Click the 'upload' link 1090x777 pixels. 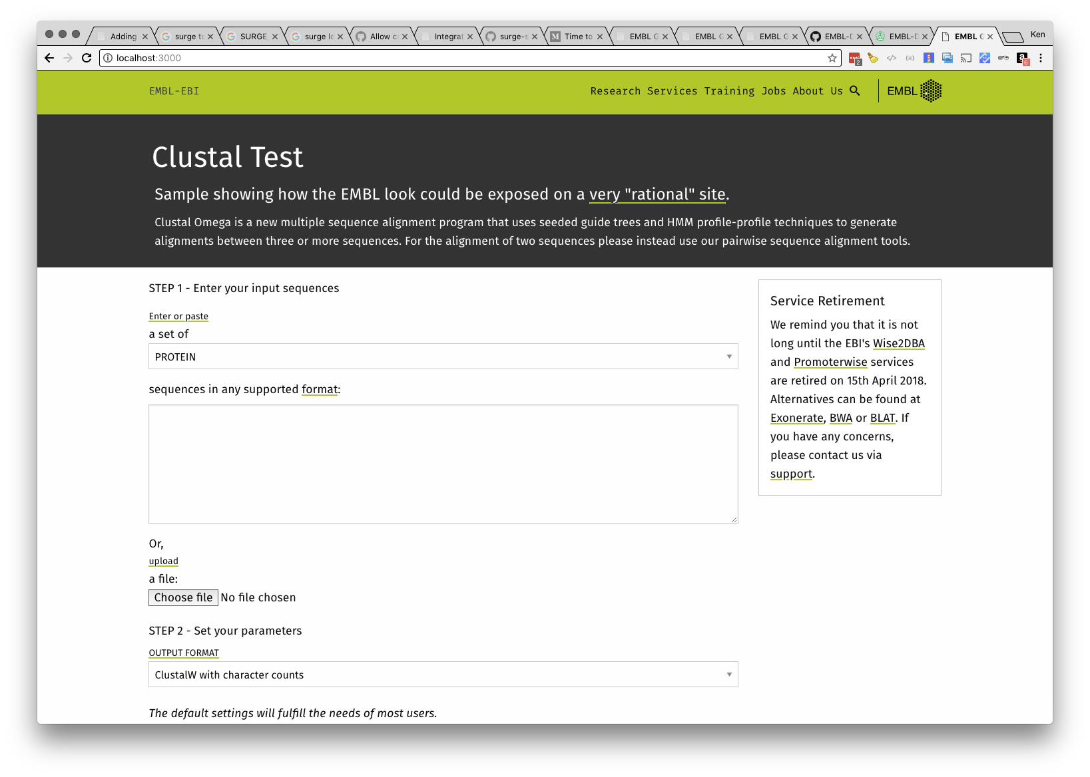[x=163, y=561]
